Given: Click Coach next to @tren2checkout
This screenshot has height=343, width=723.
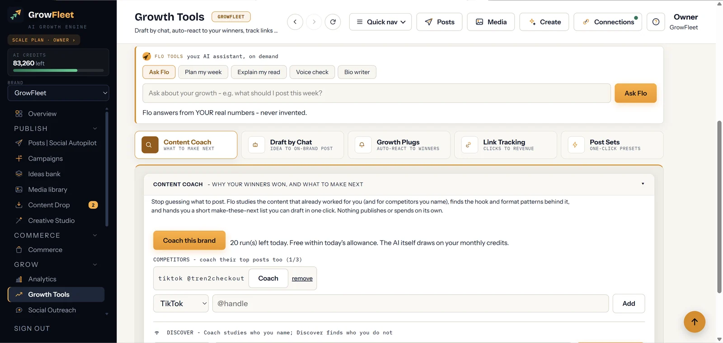Looking at the screenshot, I should click(268, 278).
